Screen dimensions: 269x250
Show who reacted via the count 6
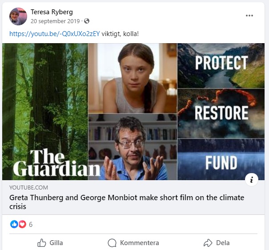[x=31, y=225]
